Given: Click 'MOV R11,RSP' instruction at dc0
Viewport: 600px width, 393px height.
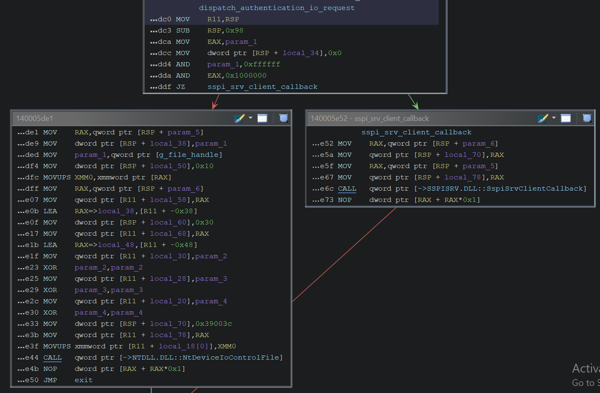Looking at the screenshot, I should (x=207, y=19).
